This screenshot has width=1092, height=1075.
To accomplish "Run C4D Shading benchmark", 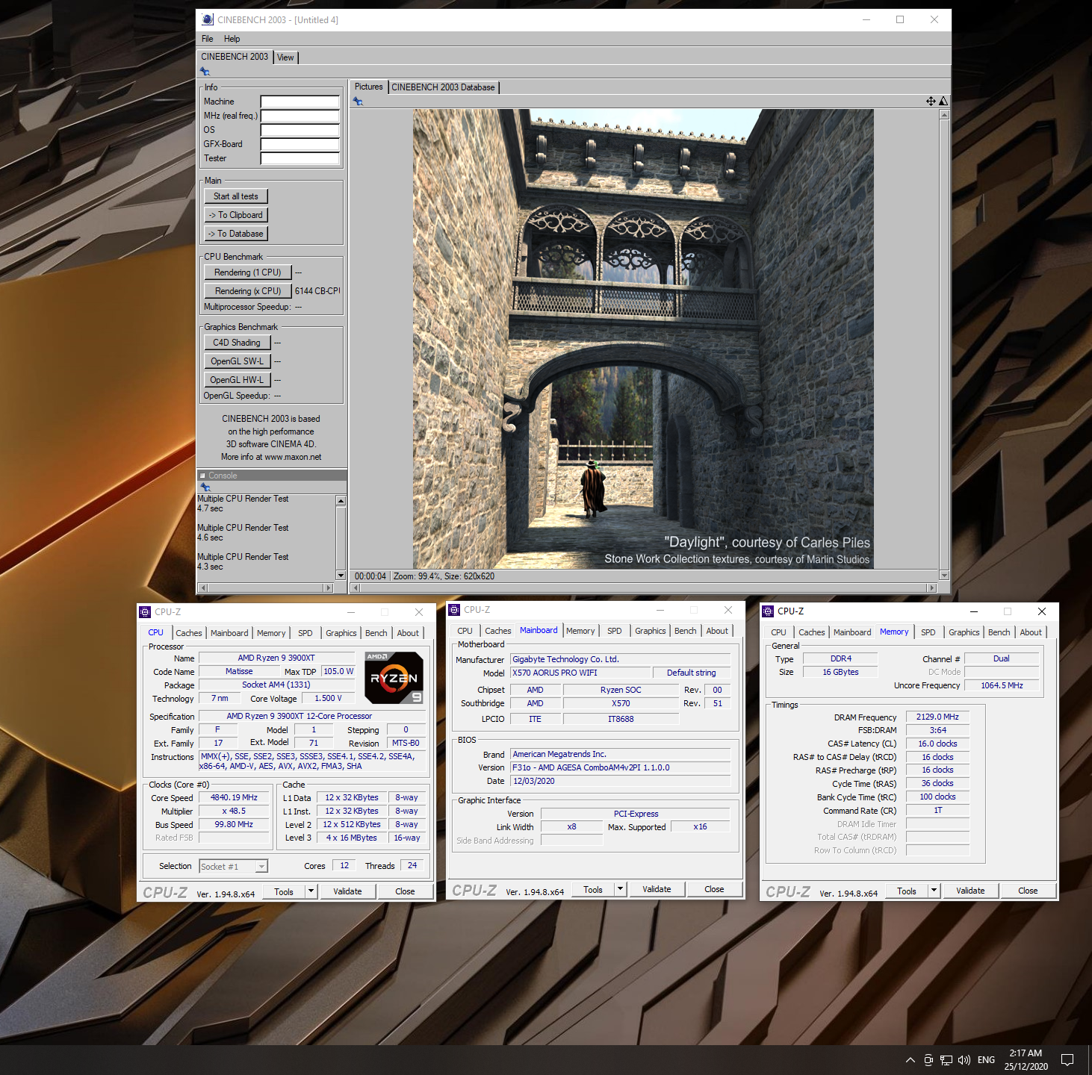I will tap(237, 343).
